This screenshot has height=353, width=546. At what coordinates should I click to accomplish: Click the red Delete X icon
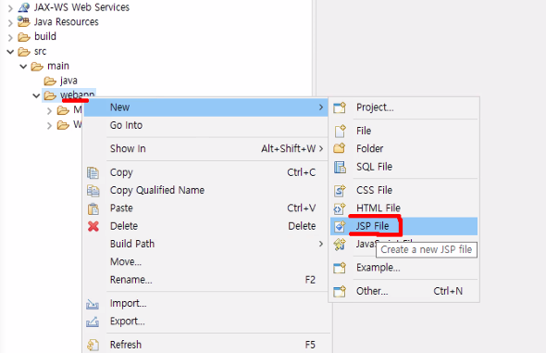point(93,226)
